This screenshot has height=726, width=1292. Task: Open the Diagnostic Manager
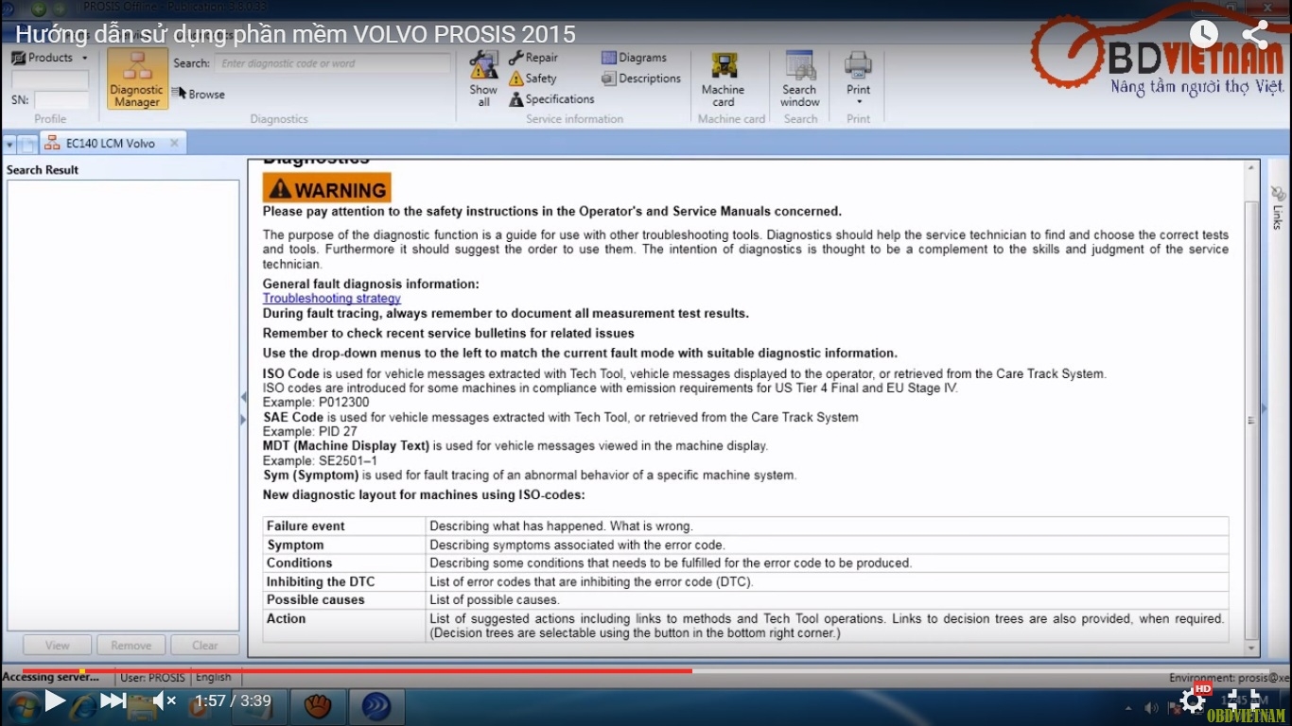pos(137,78)
